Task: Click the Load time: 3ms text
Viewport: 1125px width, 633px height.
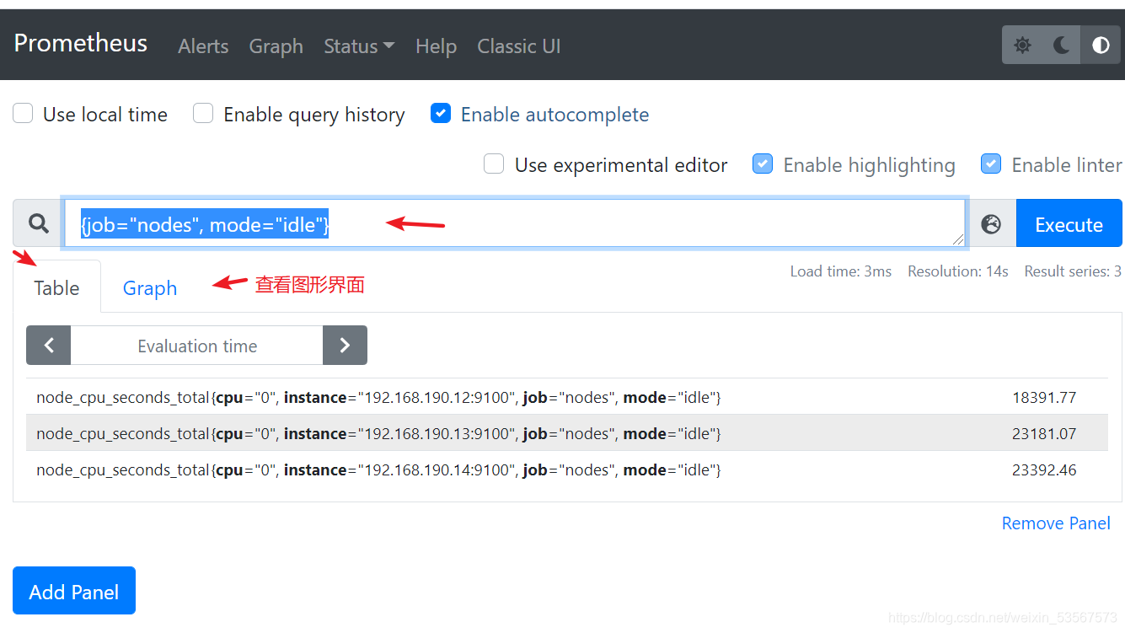Action: (x=840, y=271)
